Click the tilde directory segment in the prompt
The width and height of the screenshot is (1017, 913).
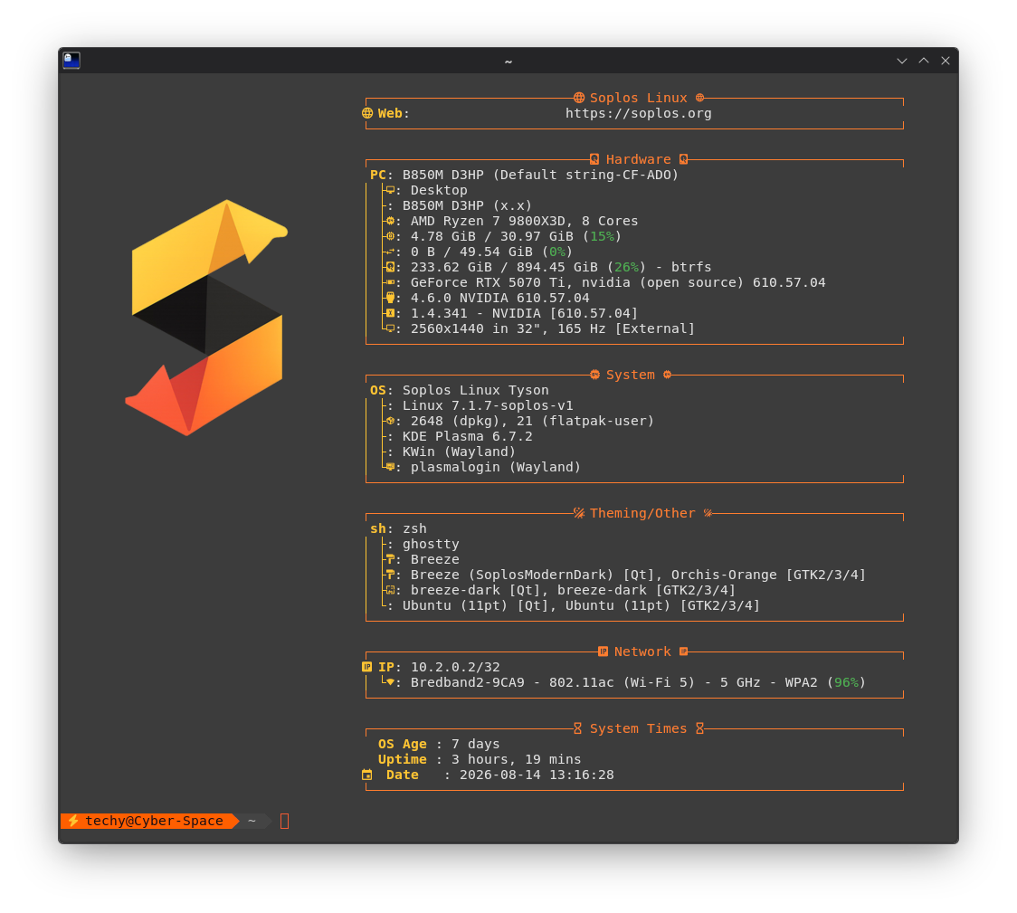click(252, 821)
